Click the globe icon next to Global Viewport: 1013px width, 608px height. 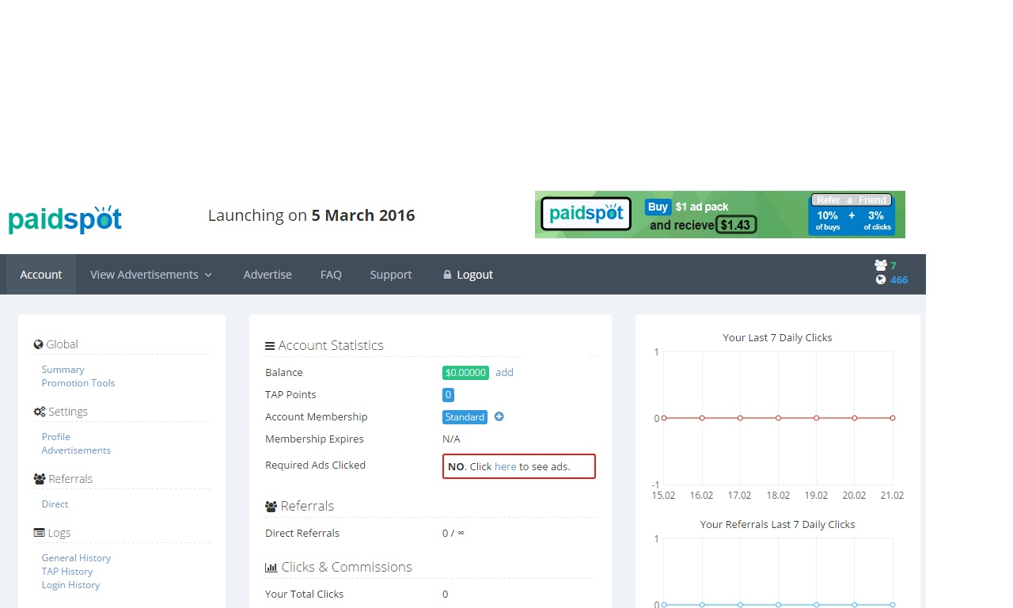coord(38,344)
